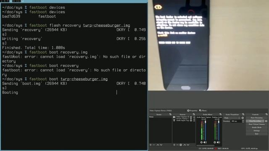Click the OBS preview showing the phone

point(208,45)
